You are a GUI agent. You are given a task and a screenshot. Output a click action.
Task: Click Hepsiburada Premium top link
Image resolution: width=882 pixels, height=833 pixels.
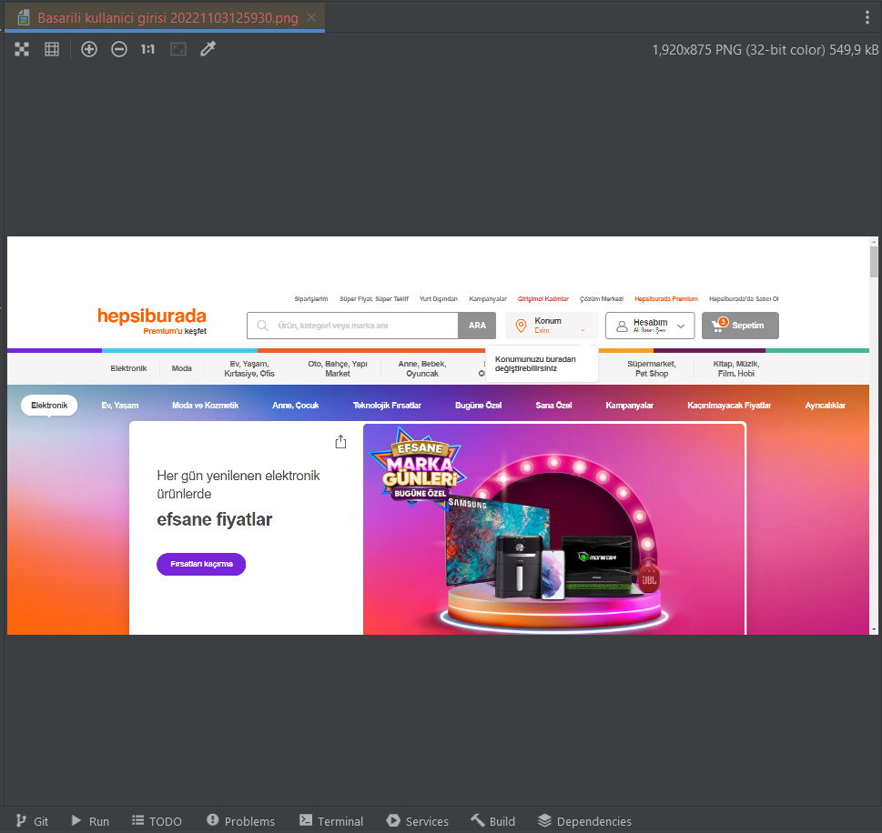click(666, 299)
